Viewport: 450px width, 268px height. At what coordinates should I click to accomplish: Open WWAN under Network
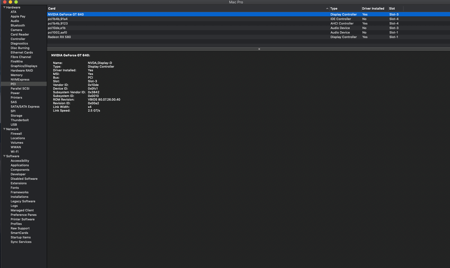pos(16,147)
